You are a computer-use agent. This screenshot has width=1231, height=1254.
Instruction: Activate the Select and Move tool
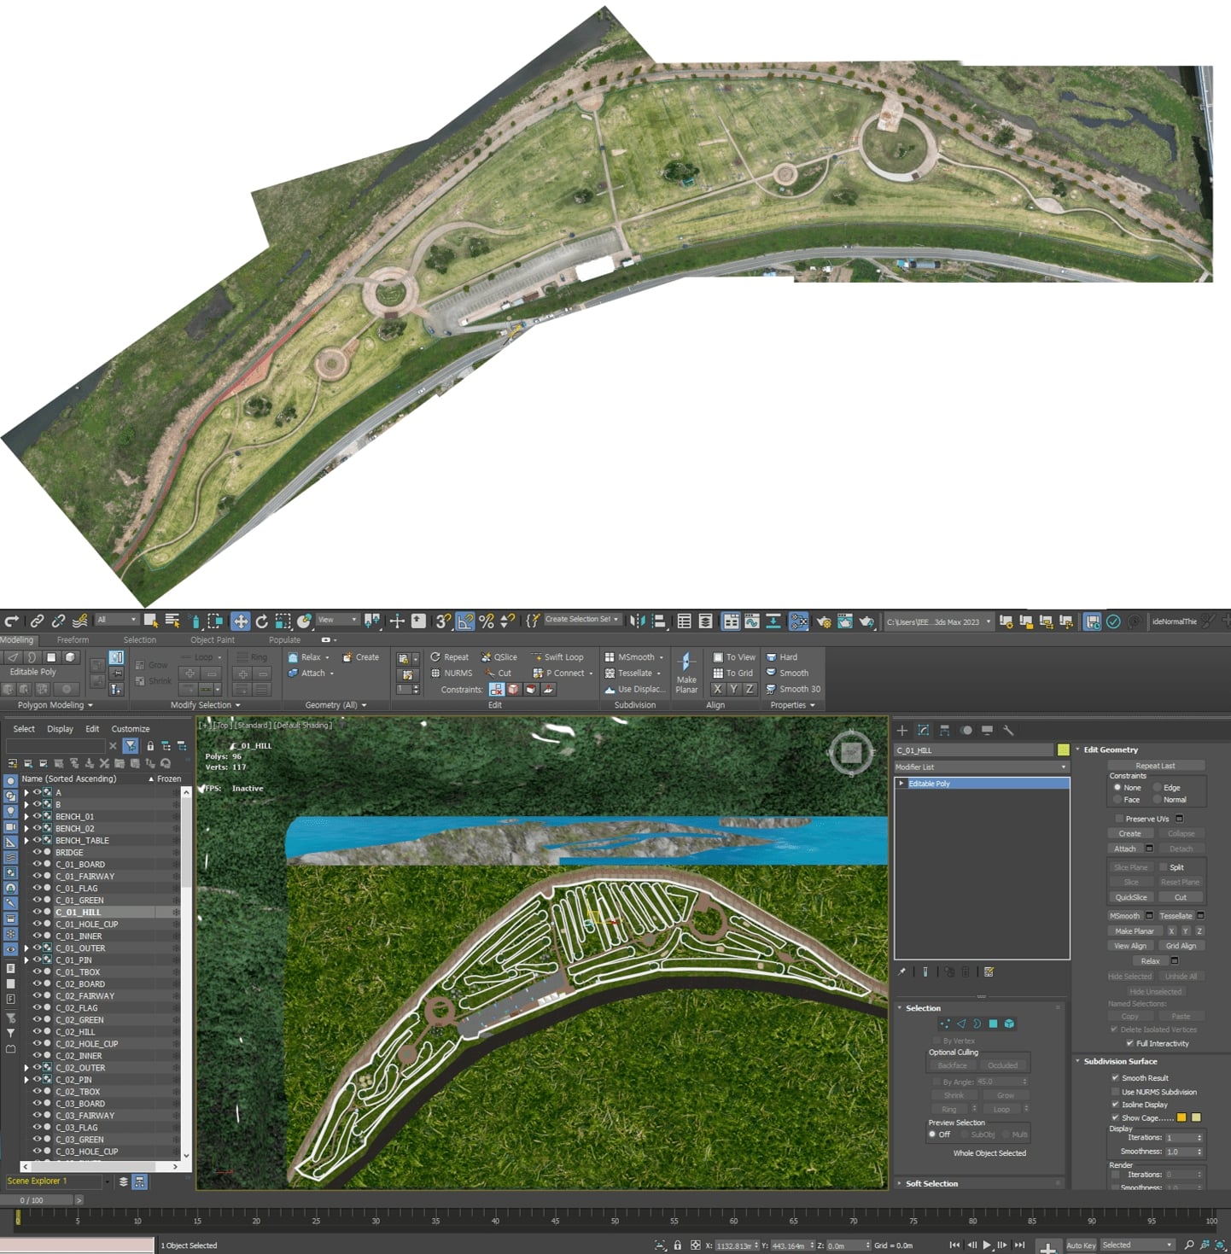pos(241,621)
